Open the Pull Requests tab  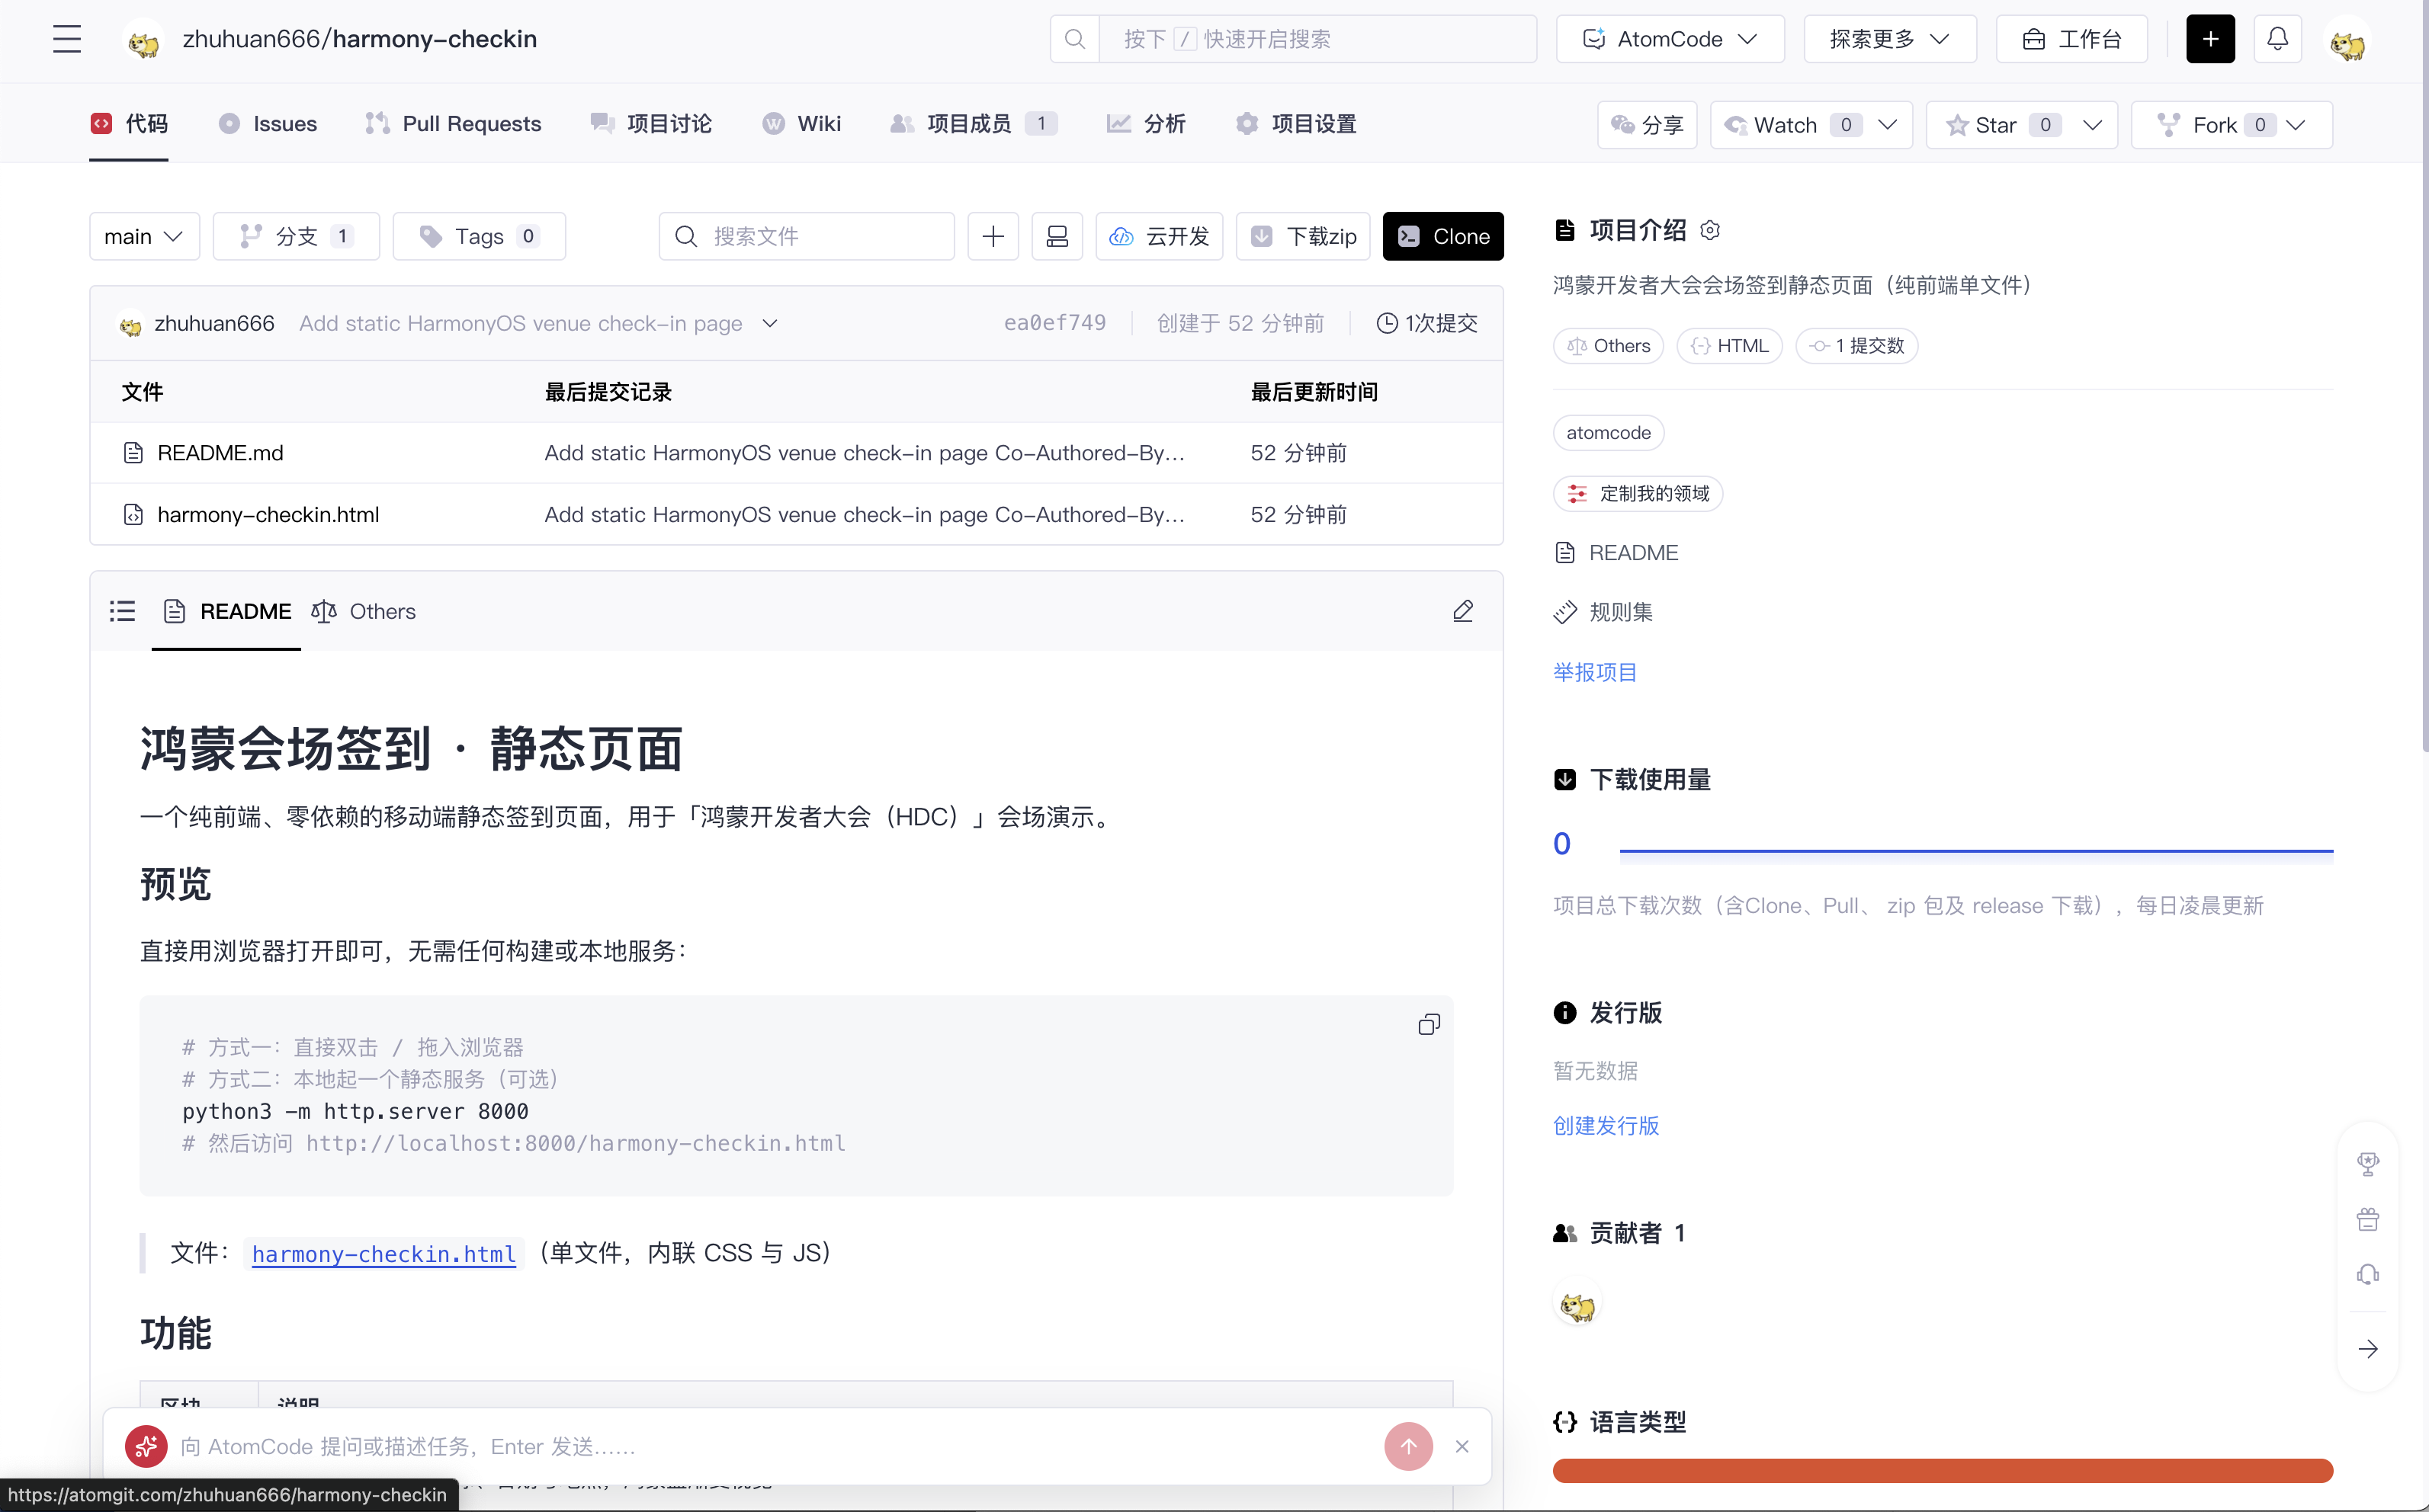point(453,123)
